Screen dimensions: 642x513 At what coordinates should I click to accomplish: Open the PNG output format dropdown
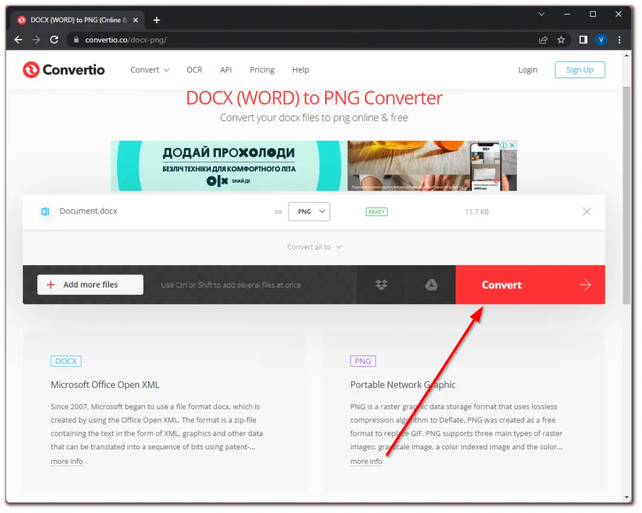point(309,211)
